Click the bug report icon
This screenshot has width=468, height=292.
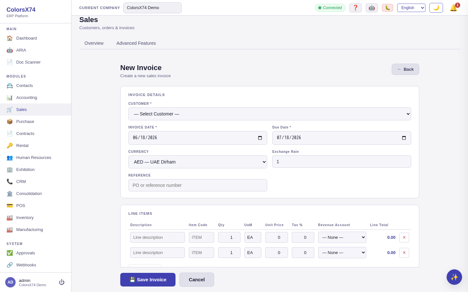tap(387, 8)
